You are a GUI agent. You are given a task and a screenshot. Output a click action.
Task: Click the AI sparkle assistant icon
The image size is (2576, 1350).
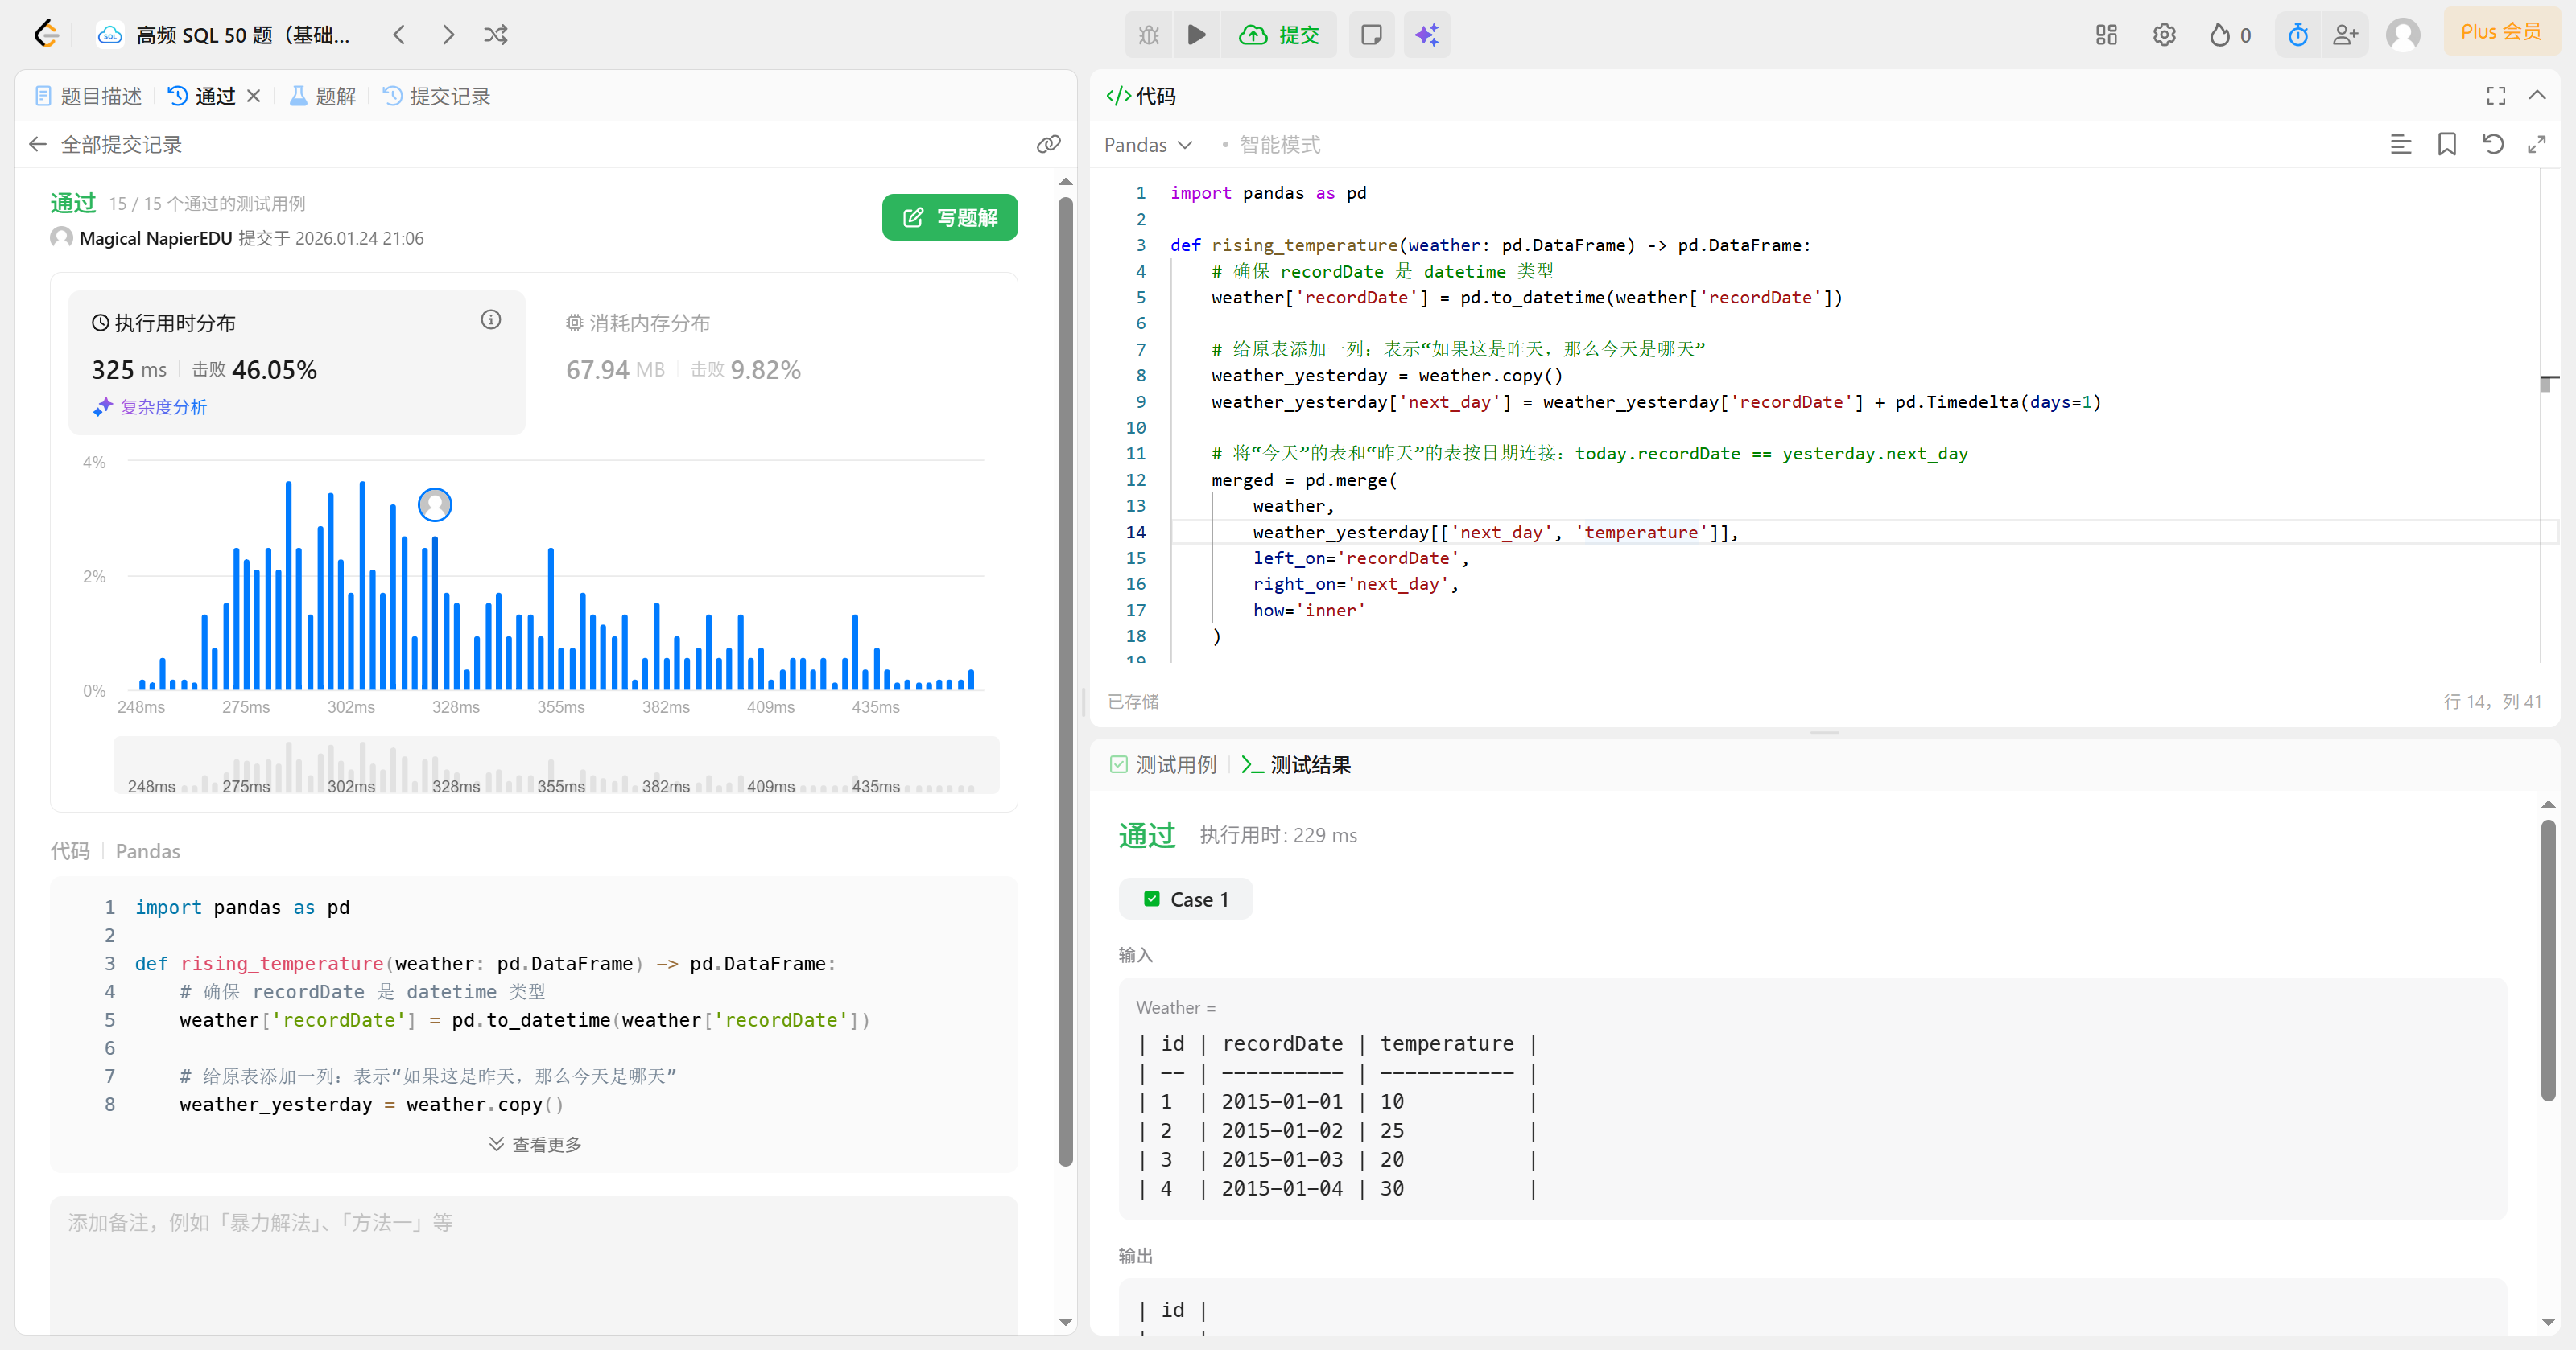(1426, 35)
